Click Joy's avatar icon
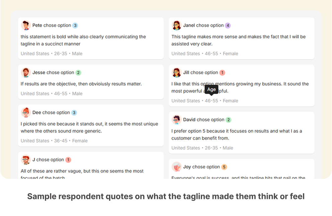Image resolution: width=332 pixels, height=216 pixels. click(177, 167)
